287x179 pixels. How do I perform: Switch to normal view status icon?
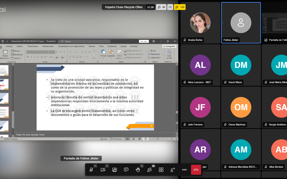click(128, 139)
